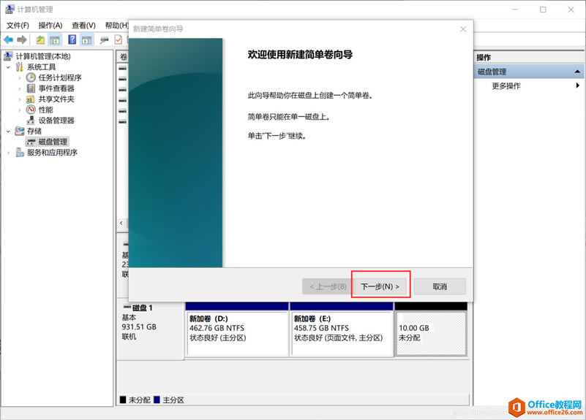586x420 pixels.
Task: Open the 查看(V) menu
Action: (x=83, y=26)
